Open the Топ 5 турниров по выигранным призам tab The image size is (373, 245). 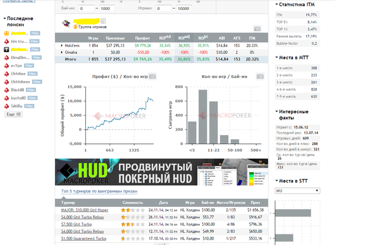pyautogui.click(x=99, y=191)
